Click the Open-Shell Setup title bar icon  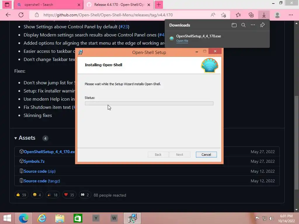point(81,52)
